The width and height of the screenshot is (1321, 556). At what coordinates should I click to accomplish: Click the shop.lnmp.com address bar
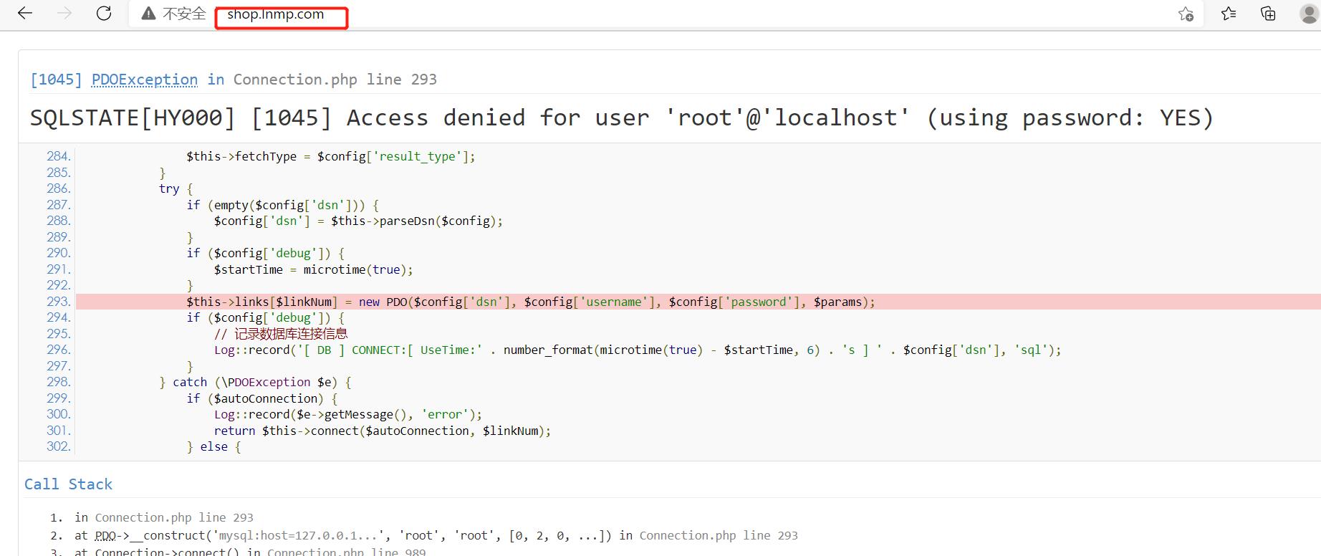(x=276, y=14)
